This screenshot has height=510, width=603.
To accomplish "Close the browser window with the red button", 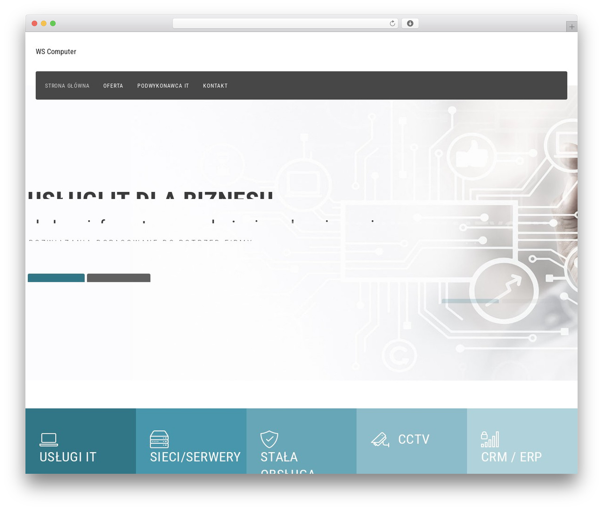I will (x=34, y=24).
